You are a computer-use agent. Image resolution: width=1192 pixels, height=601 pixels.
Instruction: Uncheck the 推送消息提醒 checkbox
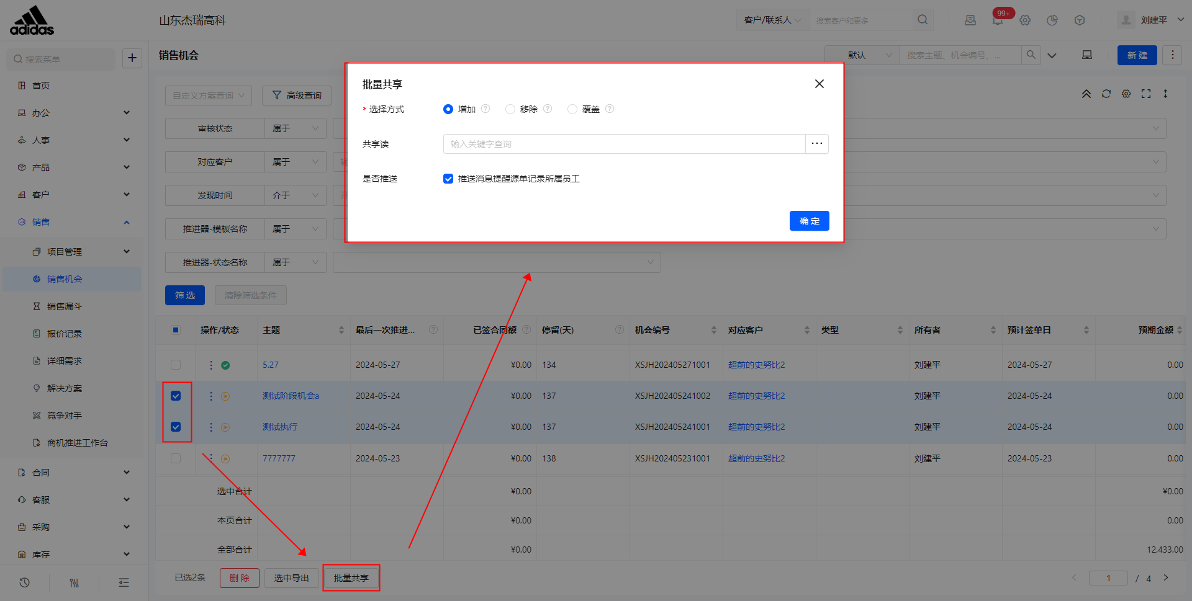pos(448,179)
